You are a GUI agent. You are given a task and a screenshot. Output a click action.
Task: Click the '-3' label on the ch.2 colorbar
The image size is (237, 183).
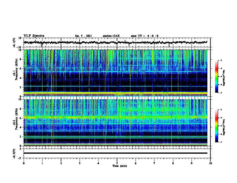[221, 110]
